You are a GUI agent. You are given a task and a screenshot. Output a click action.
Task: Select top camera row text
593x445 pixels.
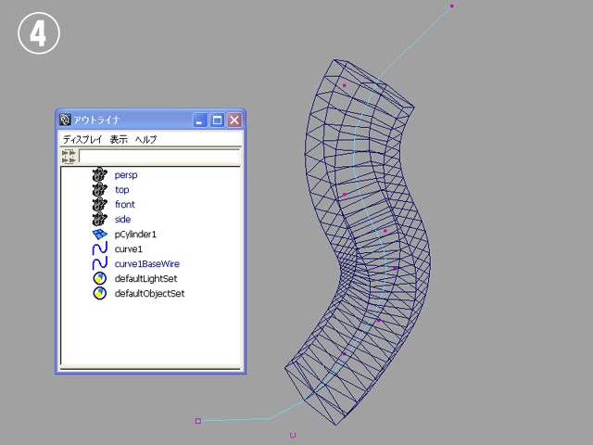121,189
